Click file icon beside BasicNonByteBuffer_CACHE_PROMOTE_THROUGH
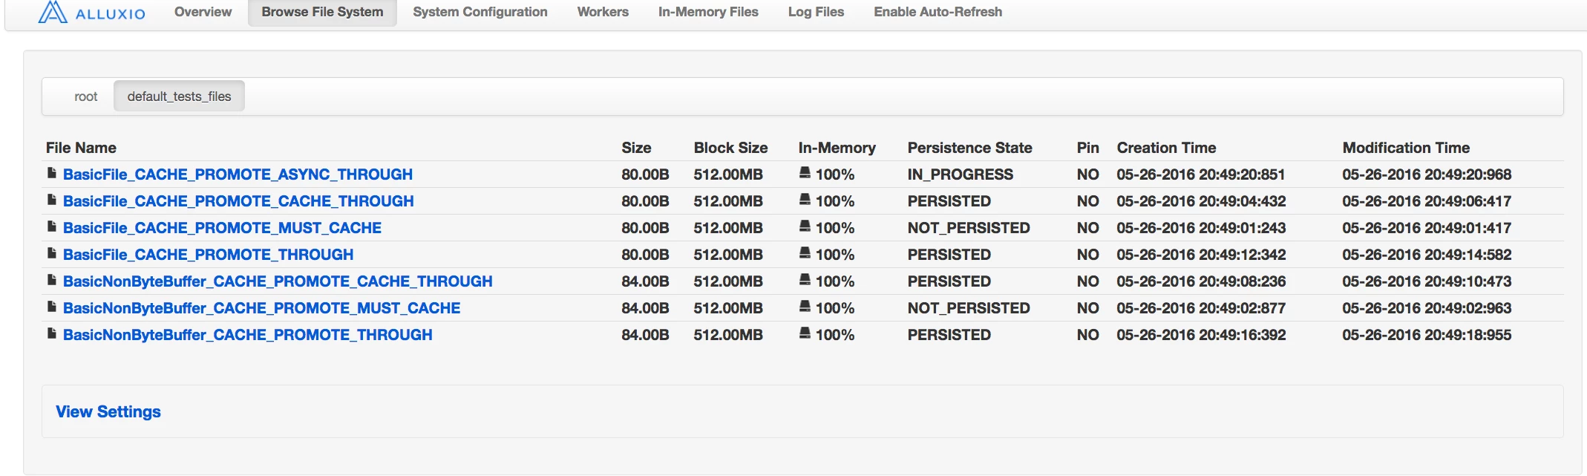 [52, 333]
